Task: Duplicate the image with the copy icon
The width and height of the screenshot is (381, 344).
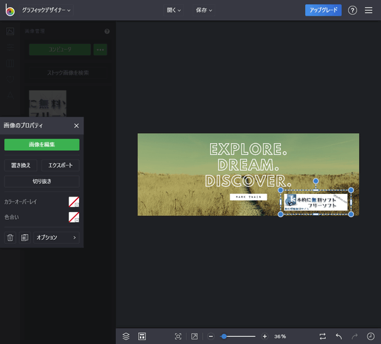Action: (x=24, y=237)
